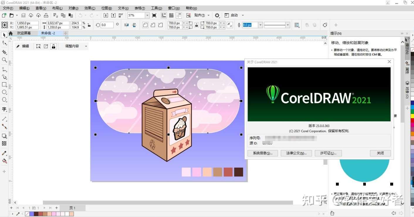Screen dimensions: 414x217
Task: Toggle full-screen preview mode
Action: click(x=154, y=15)
